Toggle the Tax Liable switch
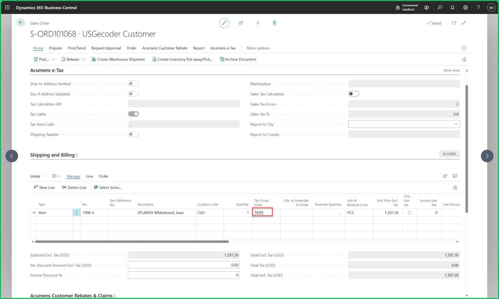This screenshot has height=299, width=499. point(133,114)
